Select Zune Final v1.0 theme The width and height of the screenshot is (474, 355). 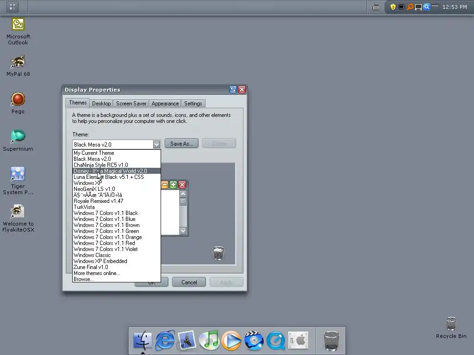[x=116, y=267]
